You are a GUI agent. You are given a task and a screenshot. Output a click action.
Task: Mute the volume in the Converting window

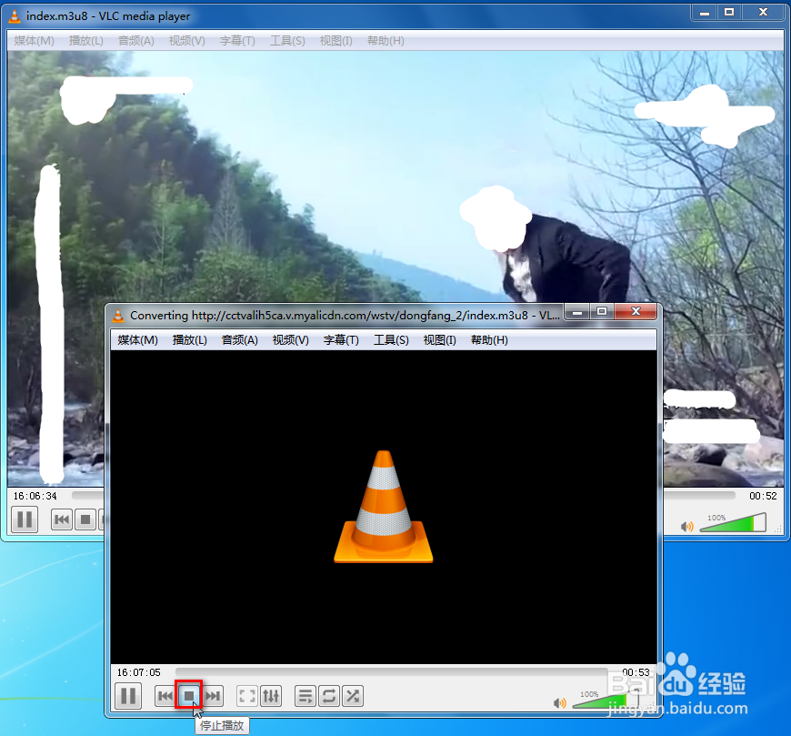[x=560, y=701]
